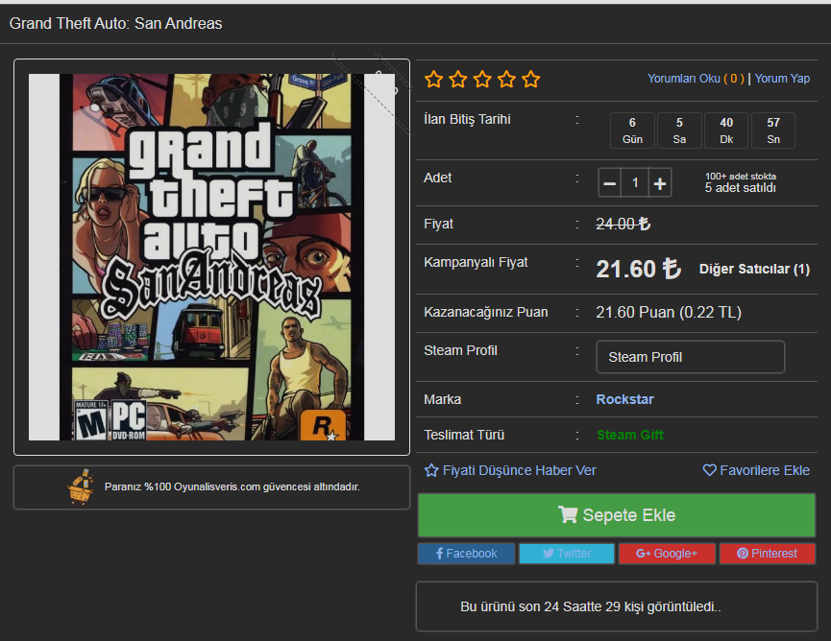Click the Oyunalisveris guarantee mascot icon
Viewport: 831px width, 641px height.
(81, 487)
